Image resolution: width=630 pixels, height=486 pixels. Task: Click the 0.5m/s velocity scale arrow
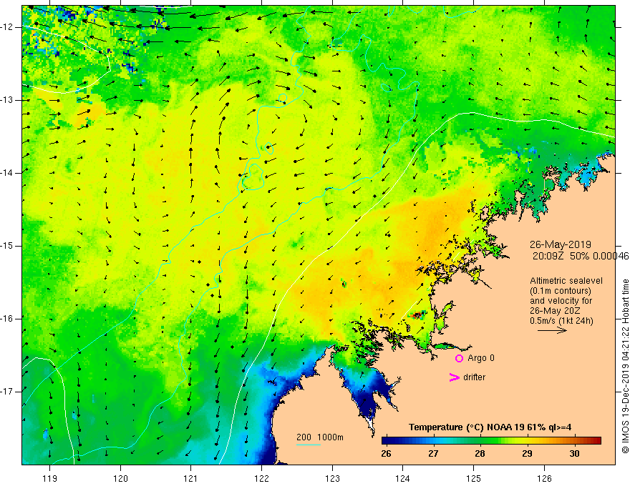pos(552,330)
